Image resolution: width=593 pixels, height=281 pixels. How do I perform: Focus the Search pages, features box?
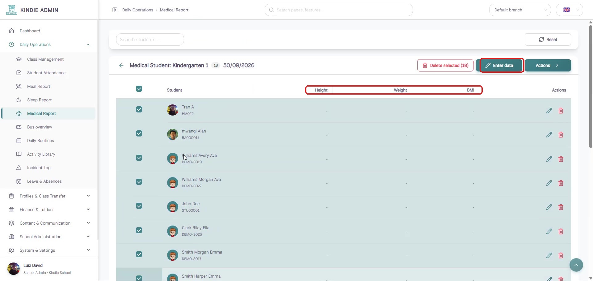[339, 10]
